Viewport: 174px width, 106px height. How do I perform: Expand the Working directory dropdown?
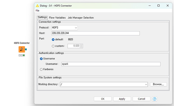tap(146, 85)
